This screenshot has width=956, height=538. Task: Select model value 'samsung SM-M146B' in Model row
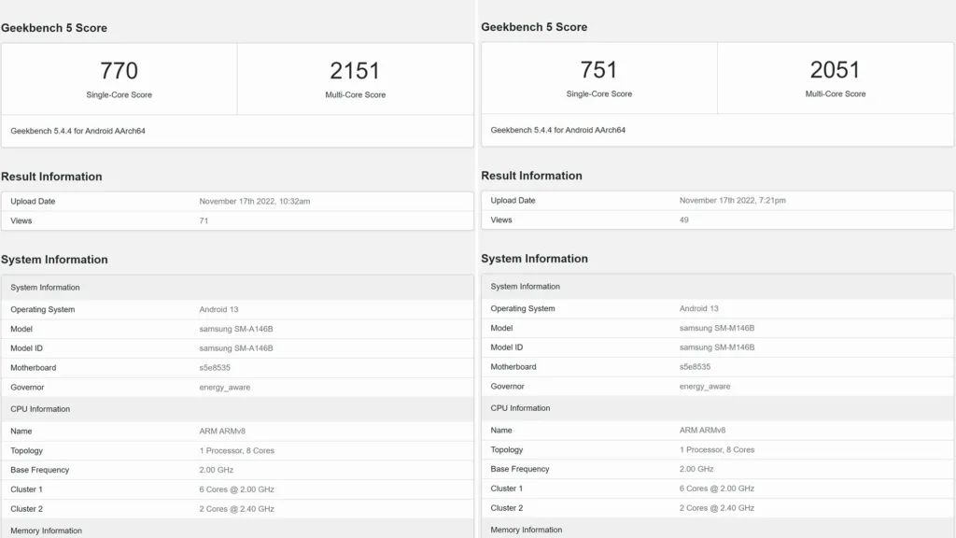tap(717, 328)
